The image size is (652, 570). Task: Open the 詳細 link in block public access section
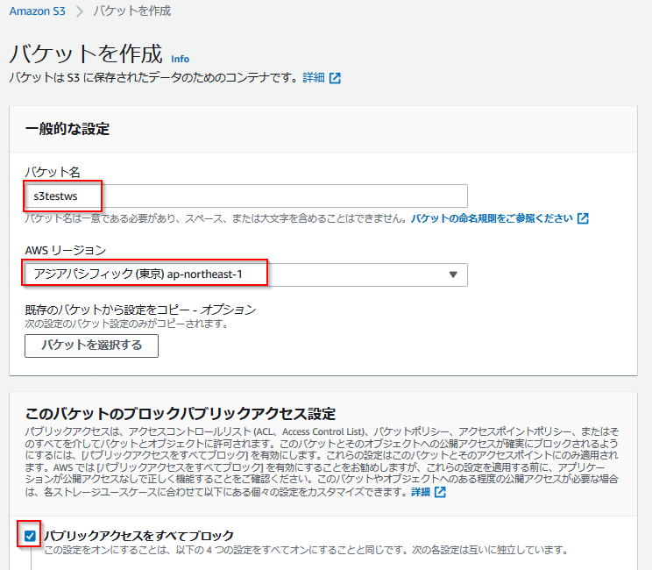click(421, 492)
